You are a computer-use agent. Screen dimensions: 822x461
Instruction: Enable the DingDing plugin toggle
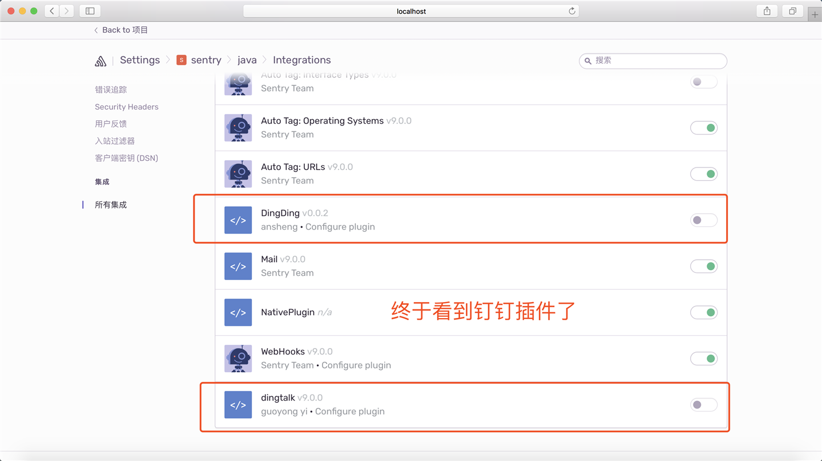tap(704, 220)
